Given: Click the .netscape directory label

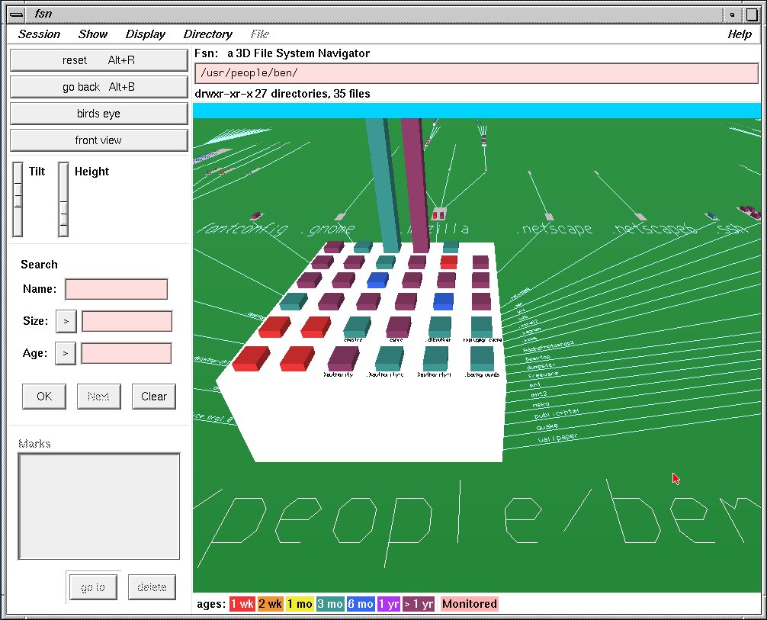Looking at the screenshot, I should point(555,228).
